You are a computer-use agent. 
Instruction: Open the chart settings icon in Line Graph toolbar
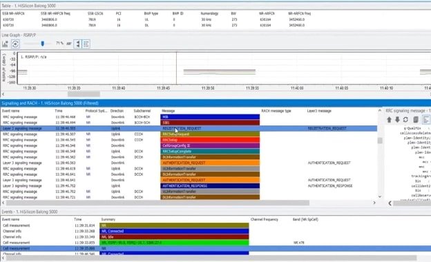5,44
